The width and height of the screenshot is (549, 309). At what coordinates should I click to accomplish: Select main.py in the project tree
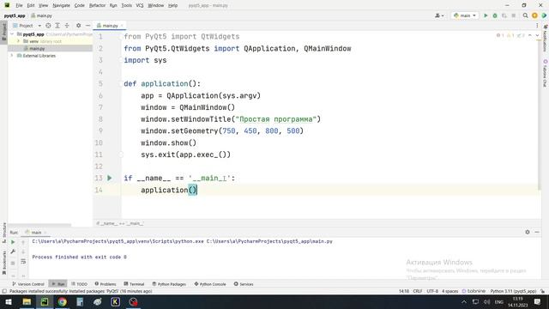(x=37, y=48)
